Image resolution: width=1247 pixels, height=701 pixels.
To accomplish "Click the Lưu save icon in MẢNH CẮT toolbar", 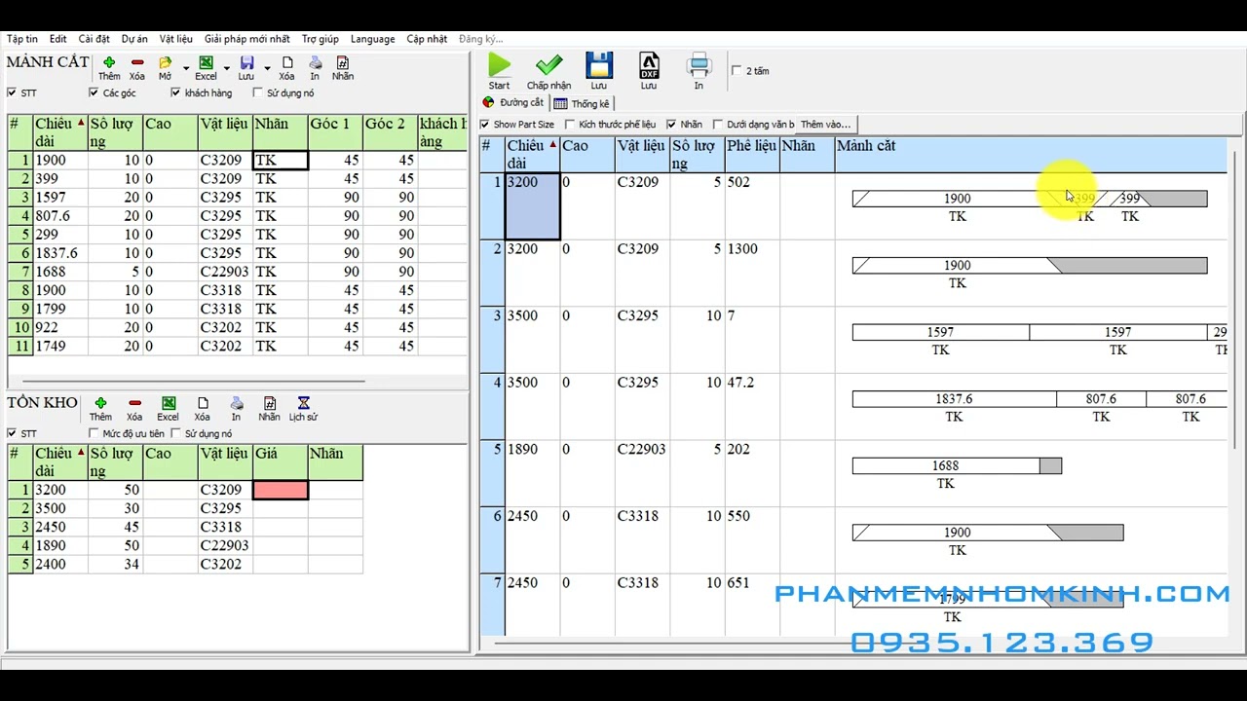I will 246,62.
